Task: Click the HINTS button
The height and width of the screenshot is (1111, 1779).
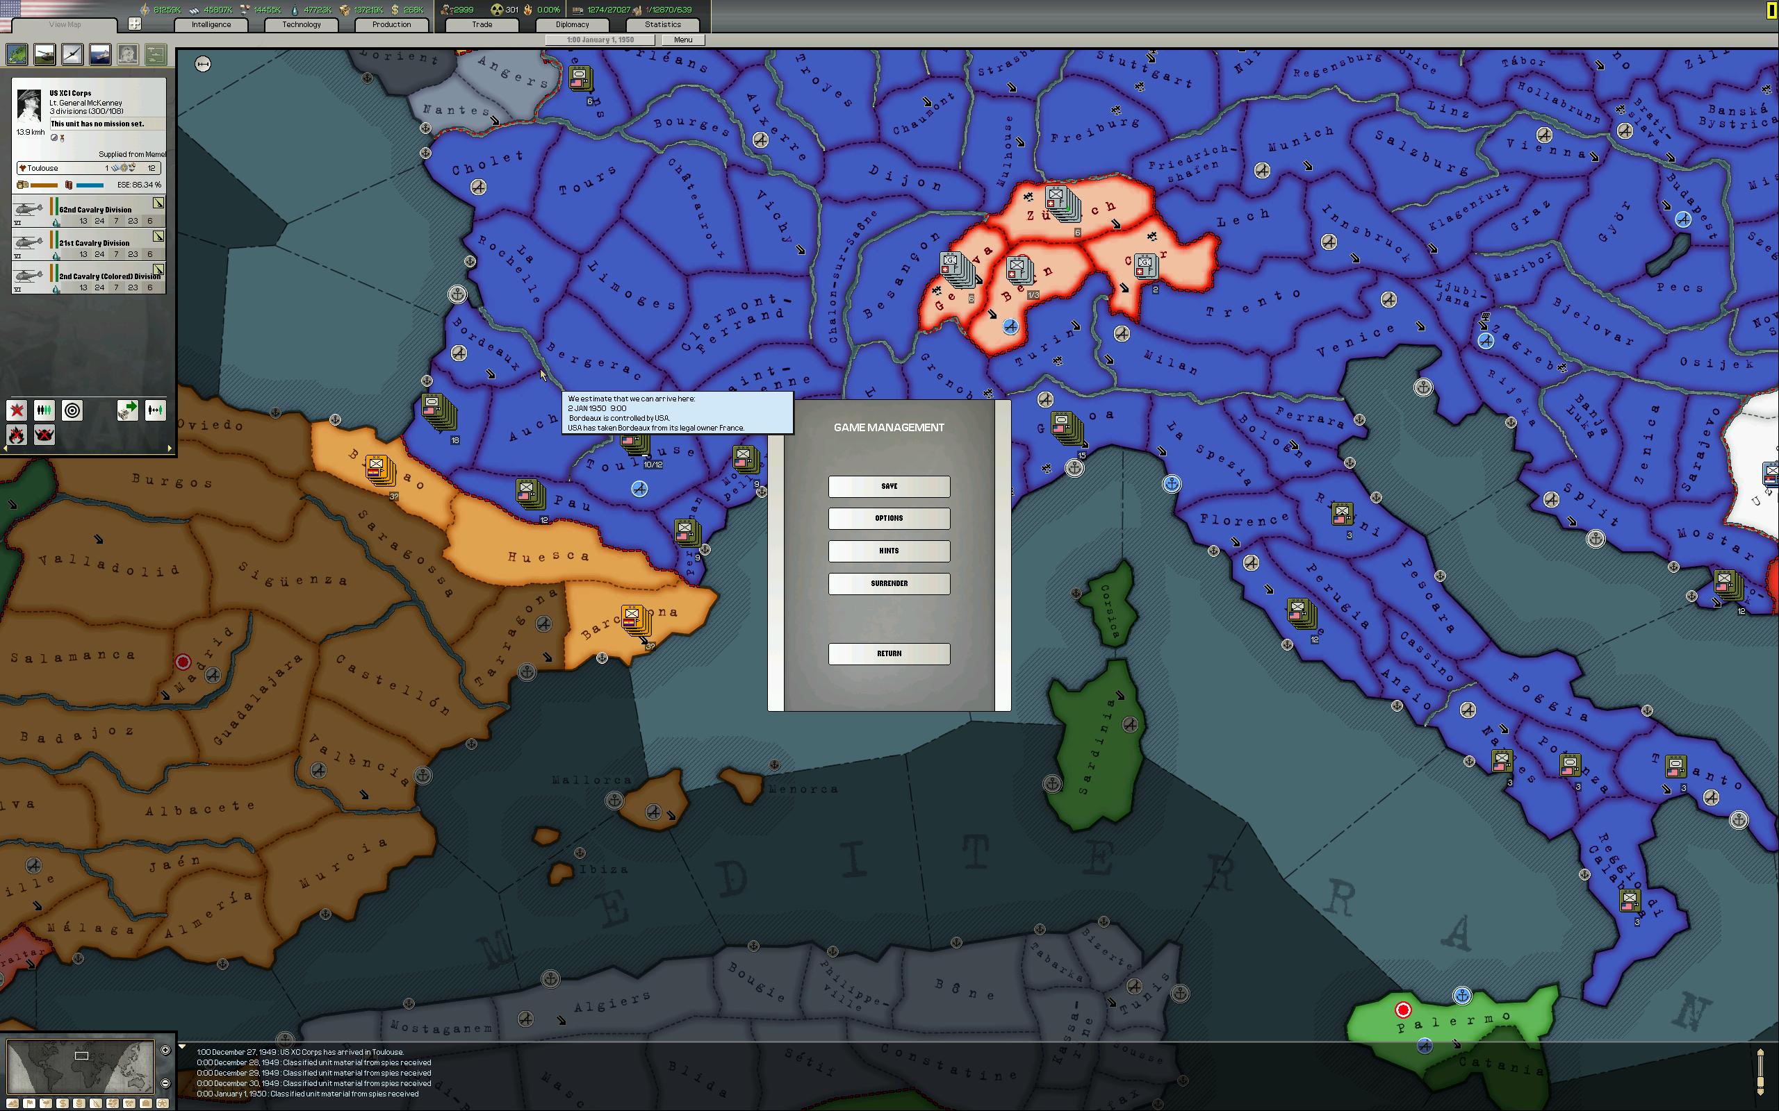Action: (x=889, y=551)
